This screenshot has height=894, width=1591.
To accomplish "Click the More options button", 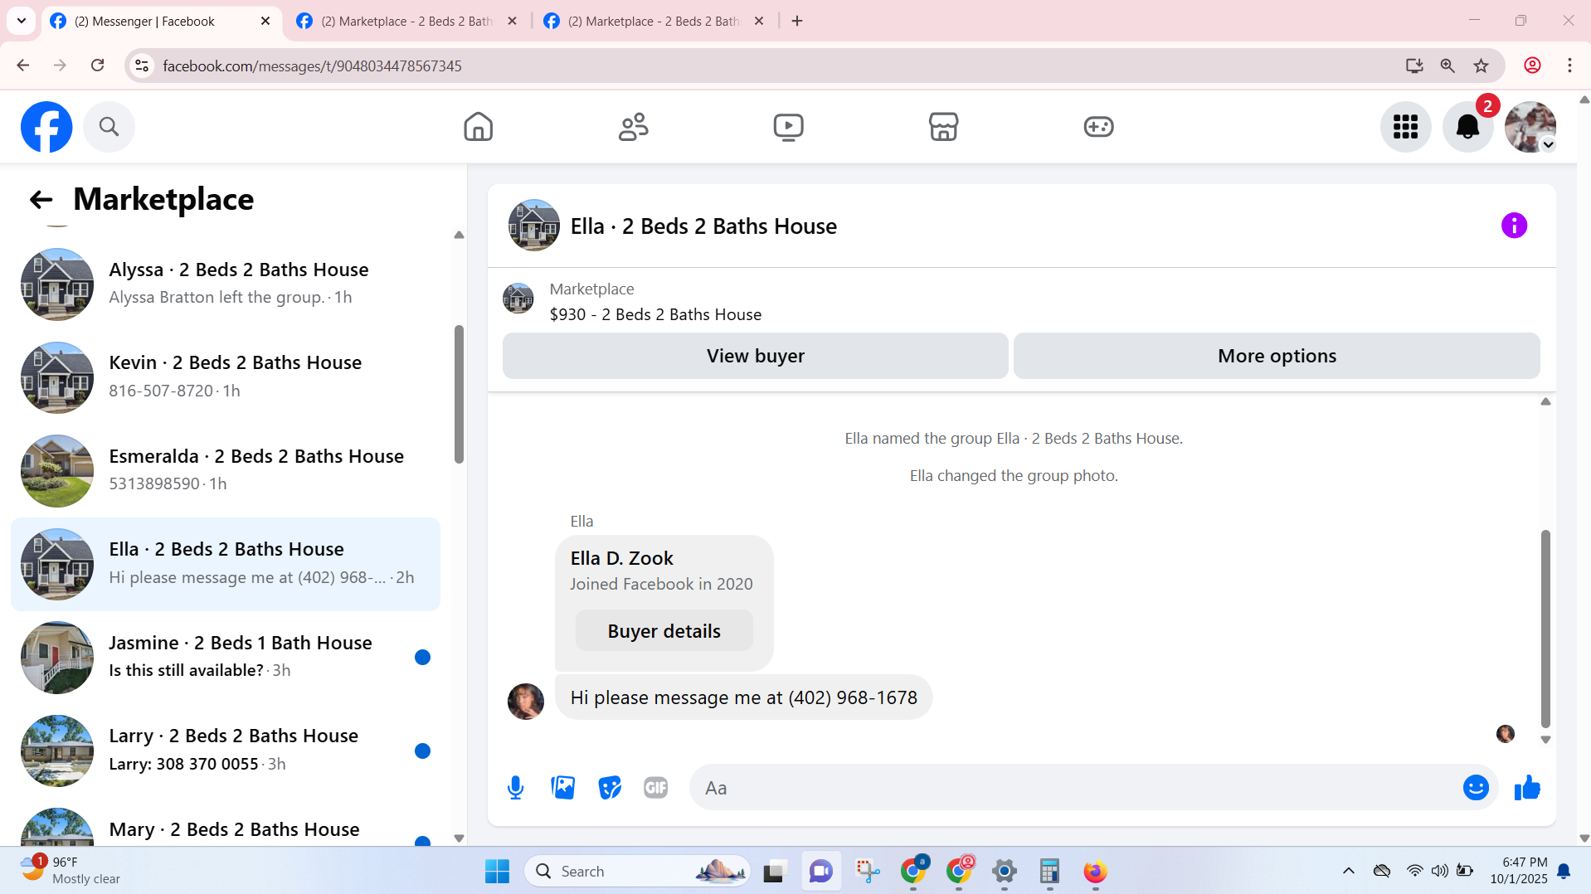I will pos(1277,356).
